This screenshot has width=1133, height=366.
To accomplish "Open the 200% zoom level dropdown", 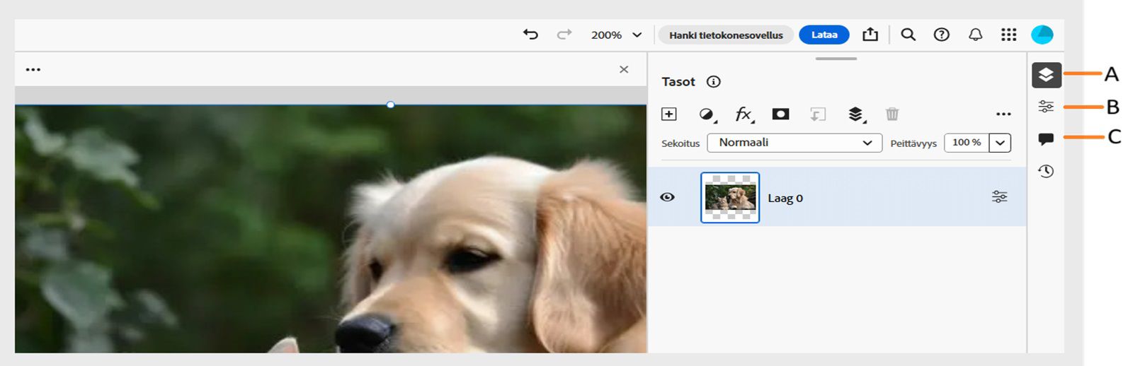I will click(x=617, y=35).
